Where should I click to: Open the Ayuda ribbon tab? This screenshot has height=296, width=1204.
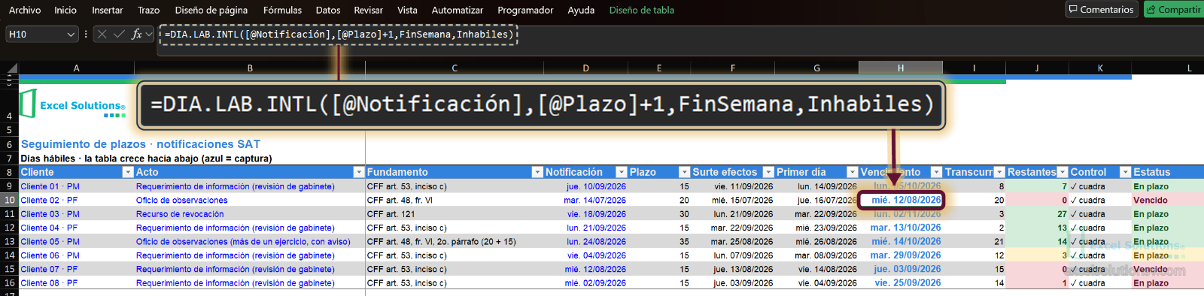pos(581,10)
